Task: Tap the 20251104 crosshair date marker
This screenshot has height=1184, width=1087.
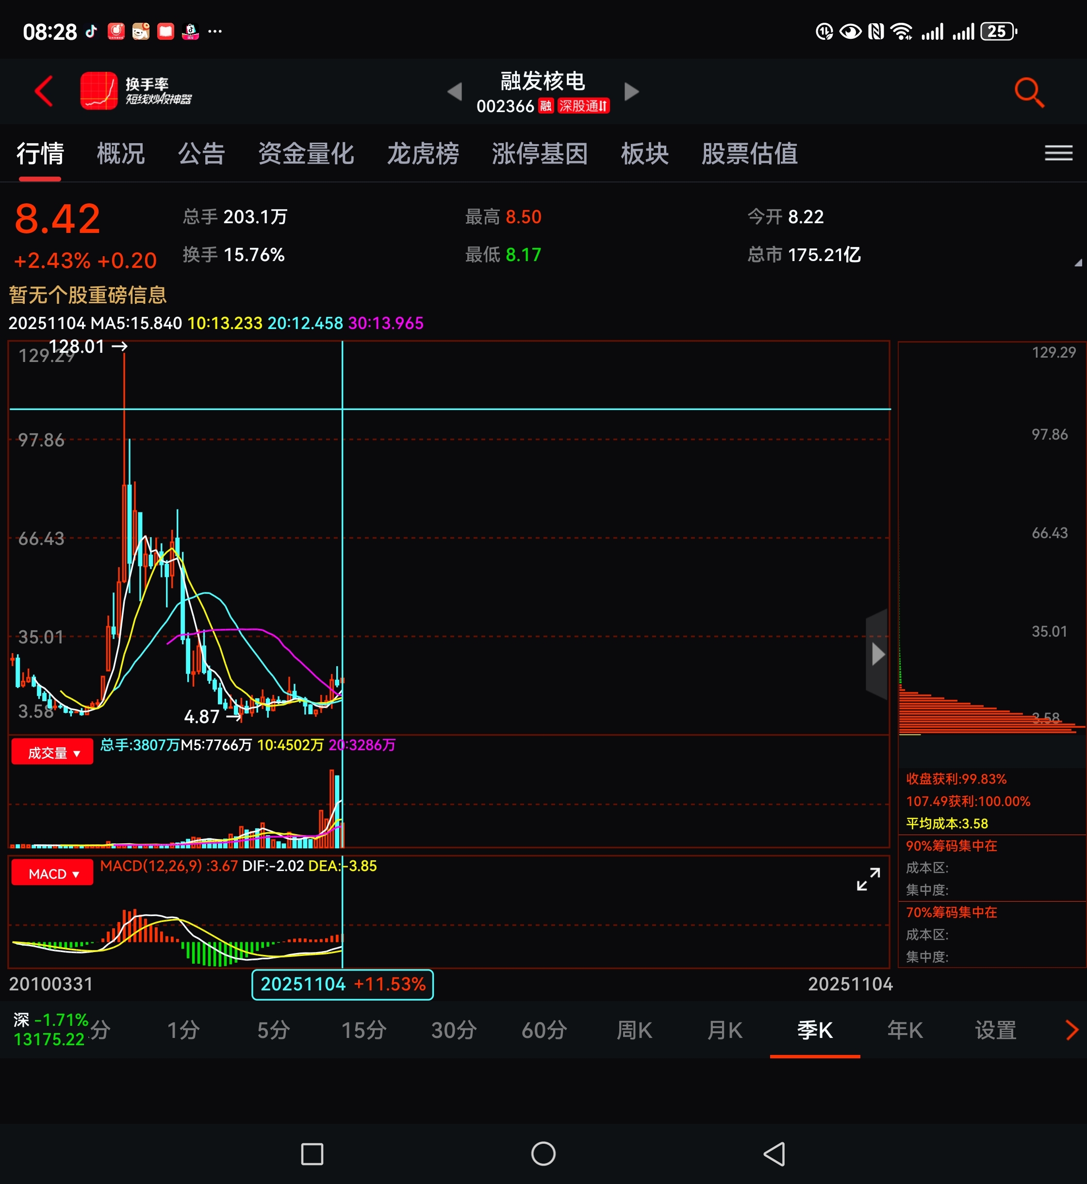Action: (x=342, y=984)
